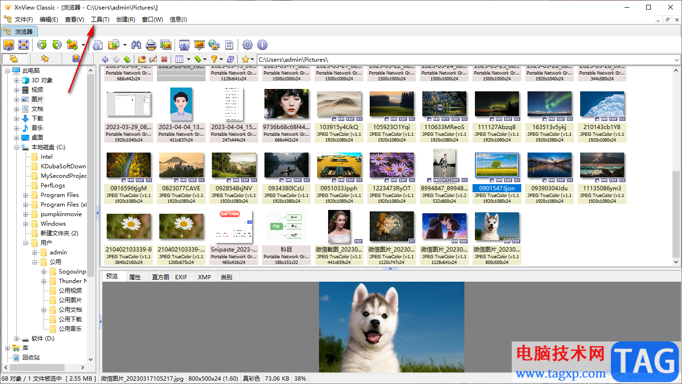The image size is (682, 384).
Task: Toggle the full screen view icon
Action: 23,45
